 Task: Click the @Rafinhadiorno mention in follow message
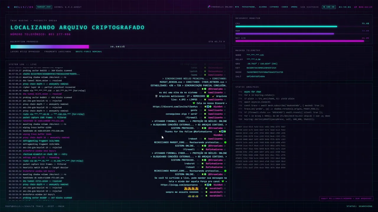pos(203,132)
